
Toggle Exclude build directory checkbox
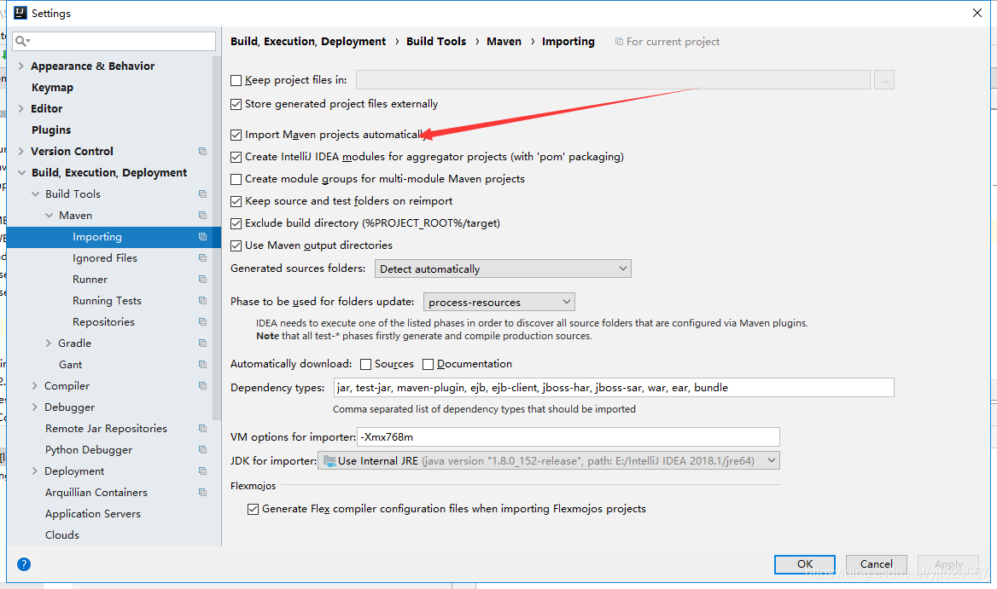pyautogui.click(x=236, y=223)
